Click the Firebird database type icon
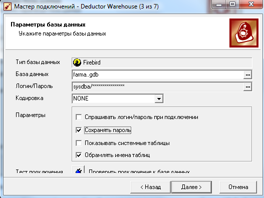The width and height of the screenshot is (264, 198). [x=77, y=62]
